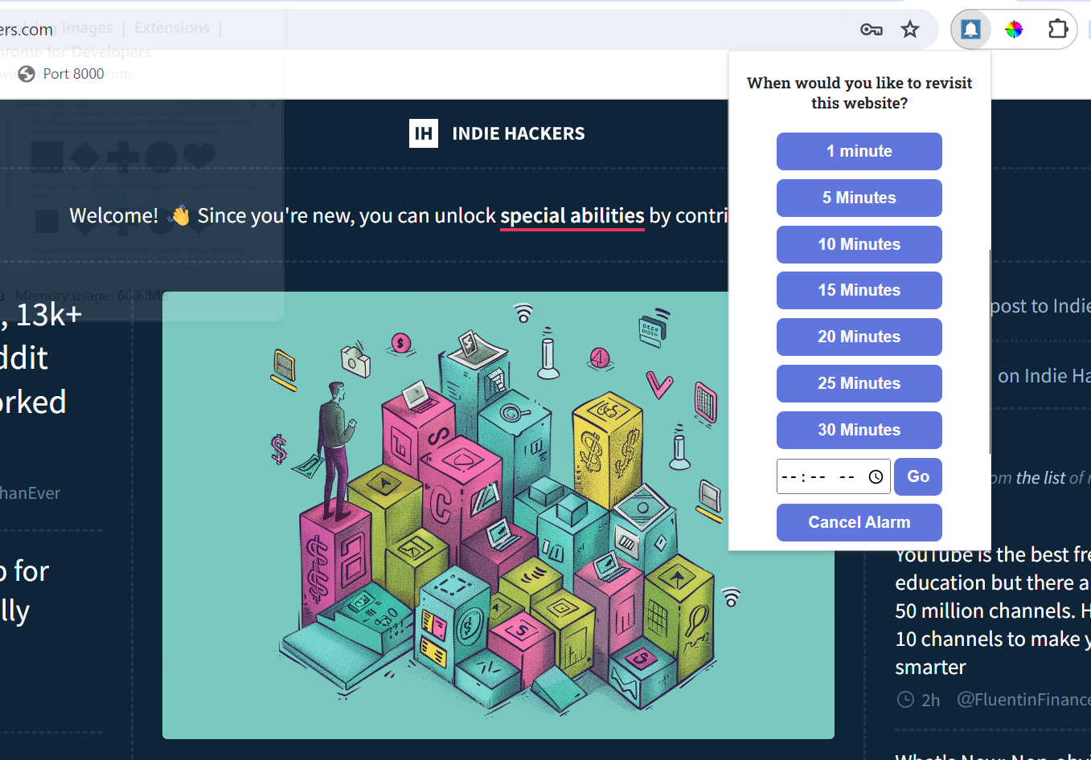Select 10 Minutes revisit option
Viewport: 1091px width, 760px height.
point(859,244)
